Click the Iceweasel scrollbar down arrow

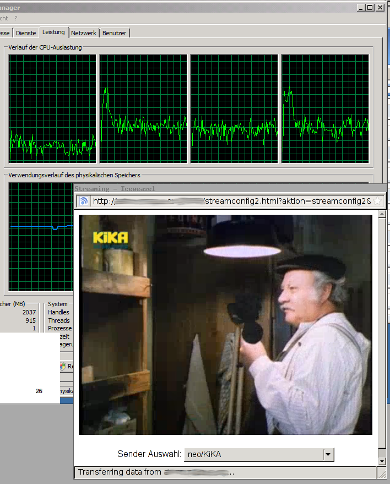point(382,461)
